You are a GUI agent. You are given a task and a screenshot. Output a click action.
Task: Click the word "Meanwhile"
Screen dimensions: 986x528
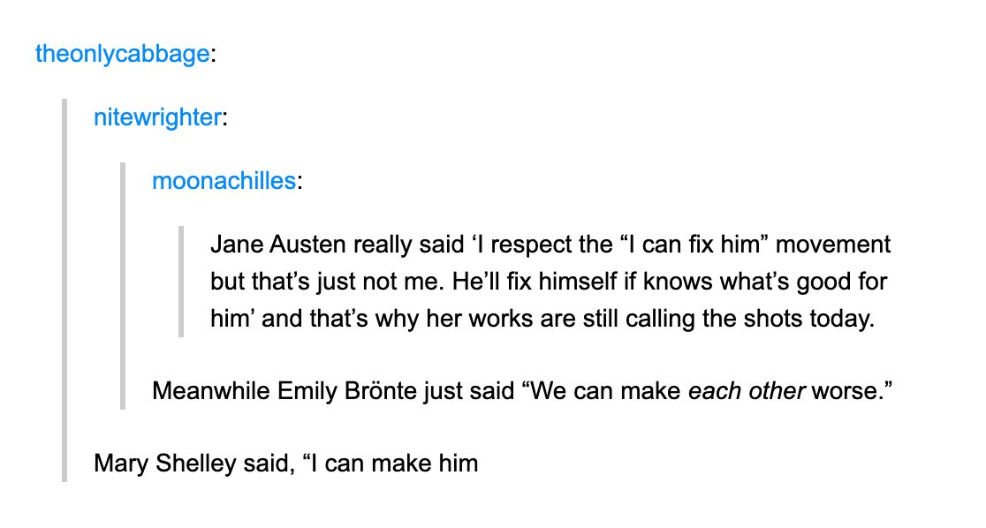coord(211,389)
